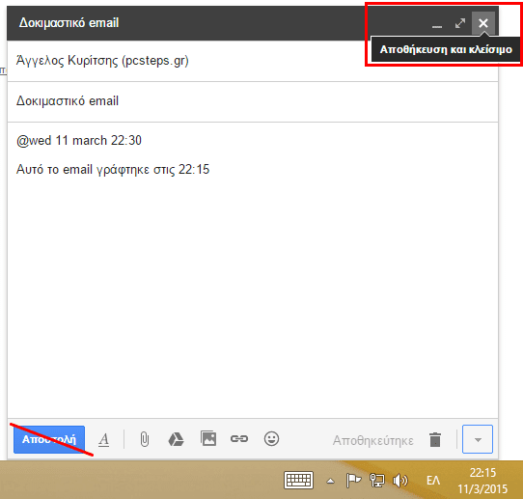This screenshot has height=499, width=523.
Task: Discard the draft with the trash icon
Action: [435, 439]
